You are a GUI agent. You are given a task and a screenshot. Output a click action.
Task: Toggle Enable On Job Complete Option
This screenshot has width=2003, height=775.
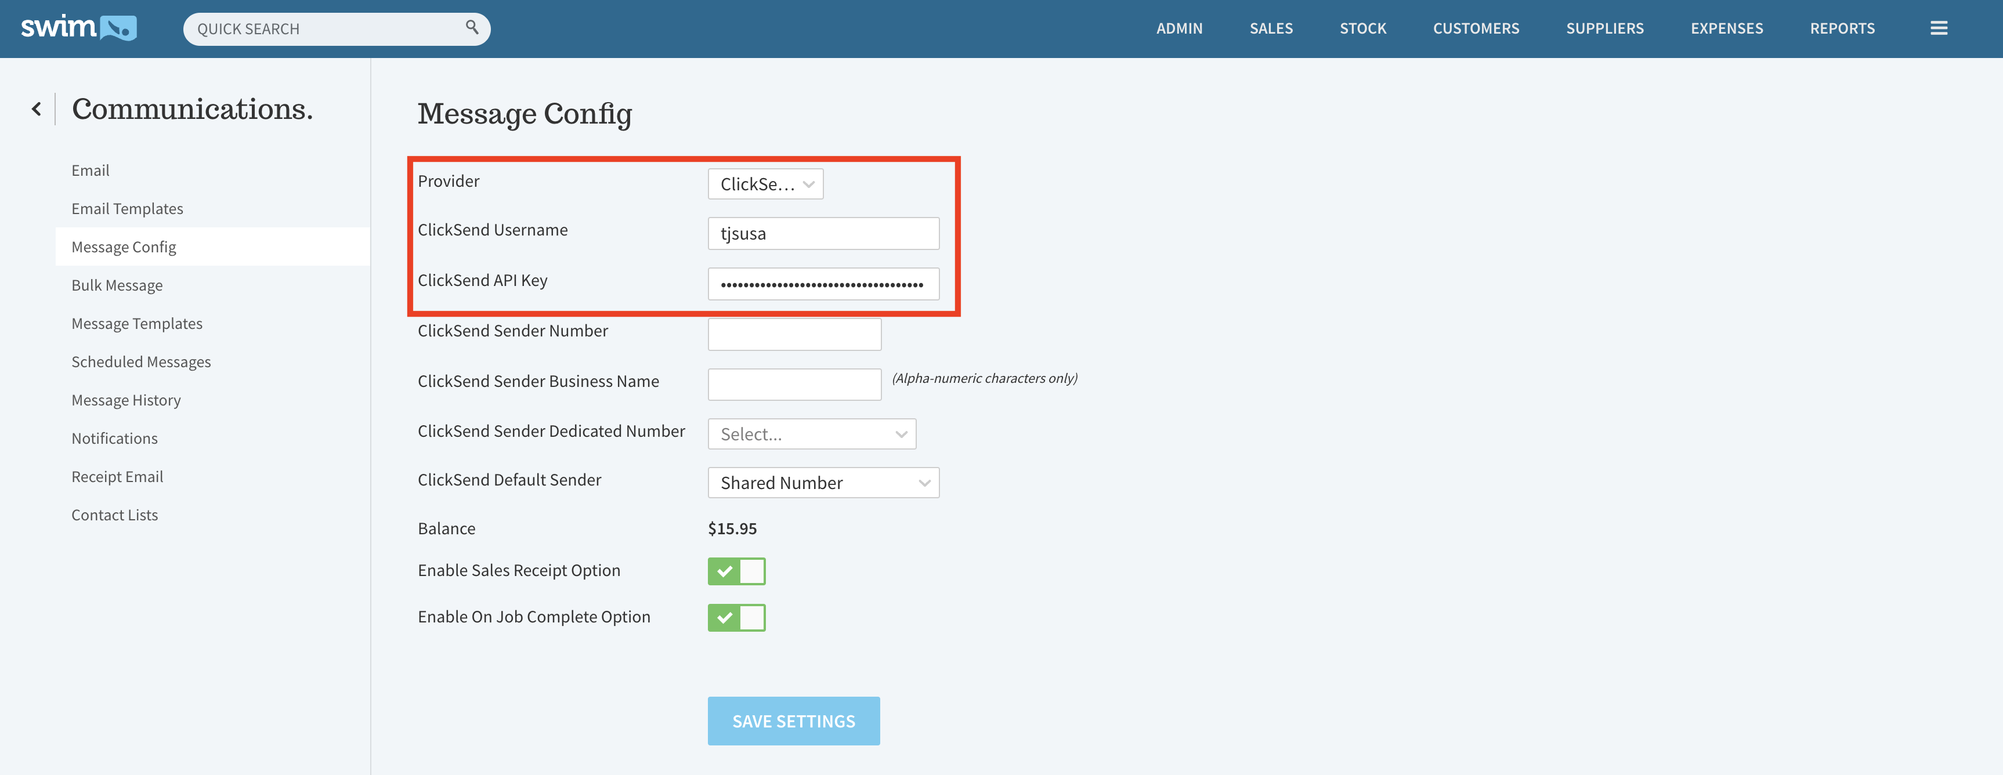(736, 618)
